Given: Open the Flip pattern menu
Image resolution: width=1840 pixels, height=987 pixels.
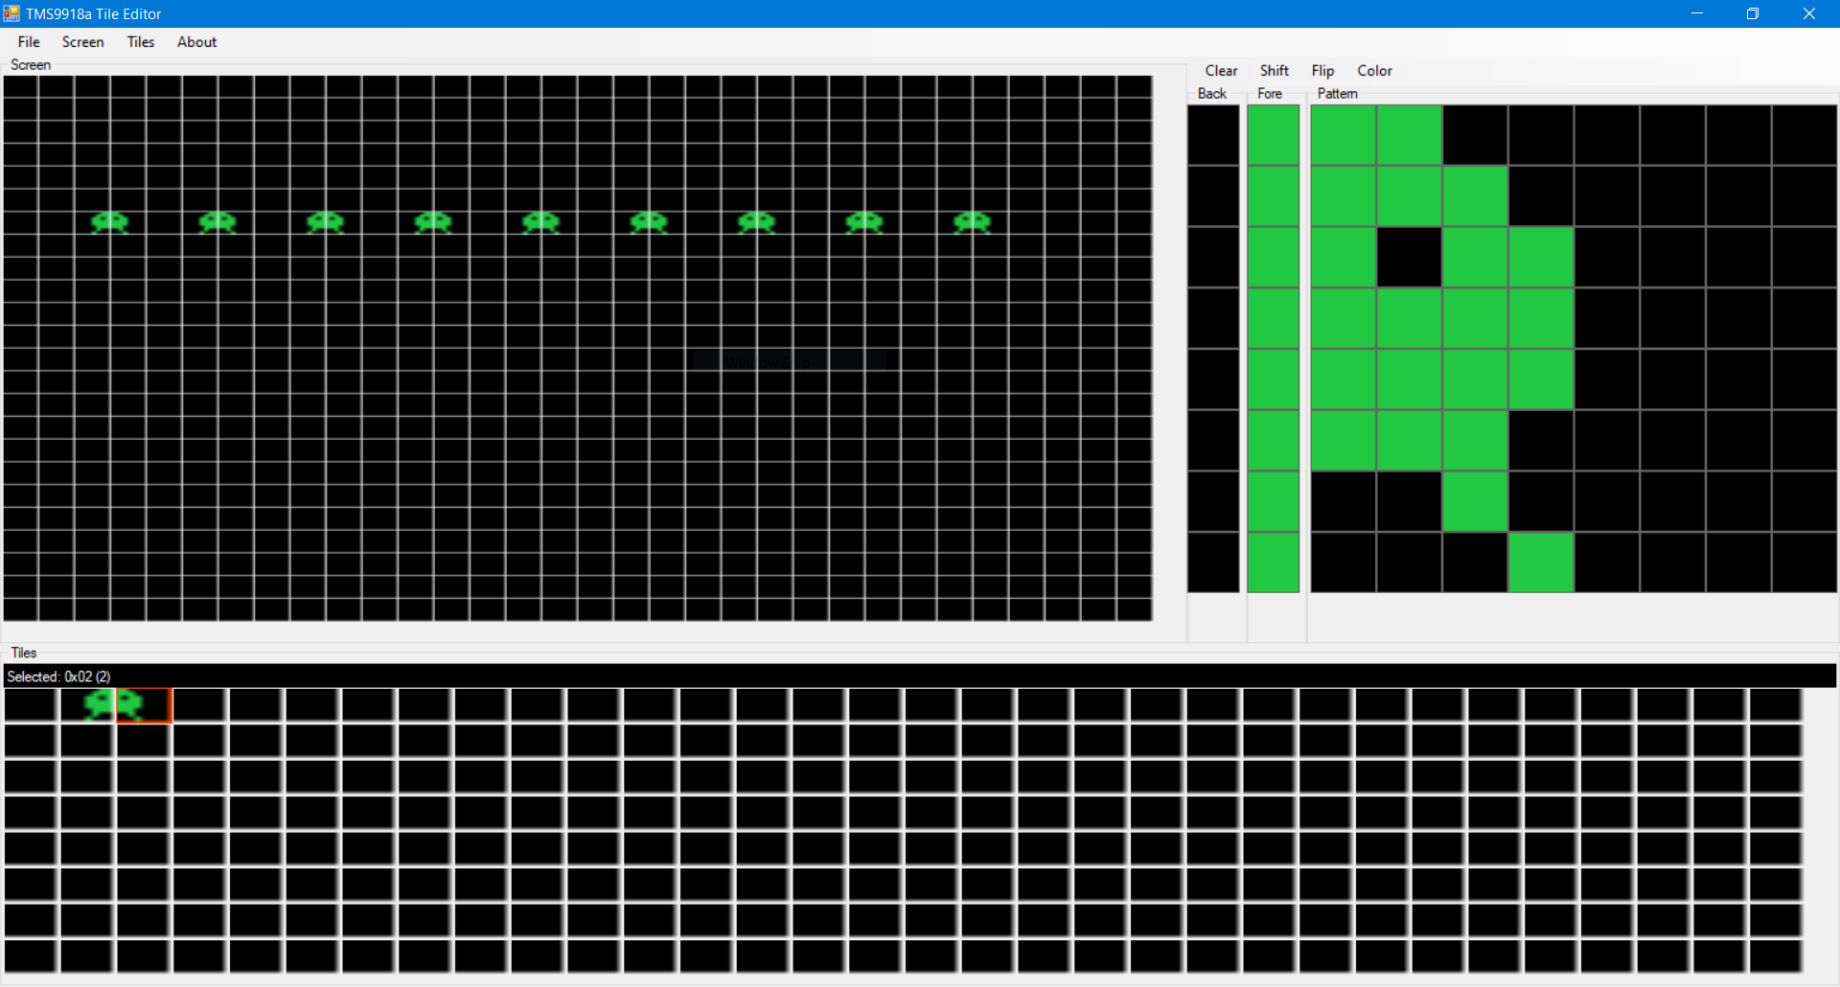Looking at the screenshot, I should (1322, 71).
